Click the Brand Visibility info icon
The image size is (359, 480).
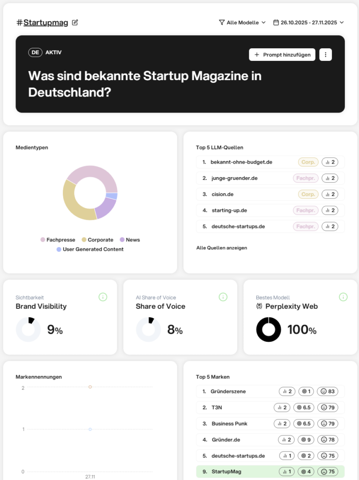[103, 297]
